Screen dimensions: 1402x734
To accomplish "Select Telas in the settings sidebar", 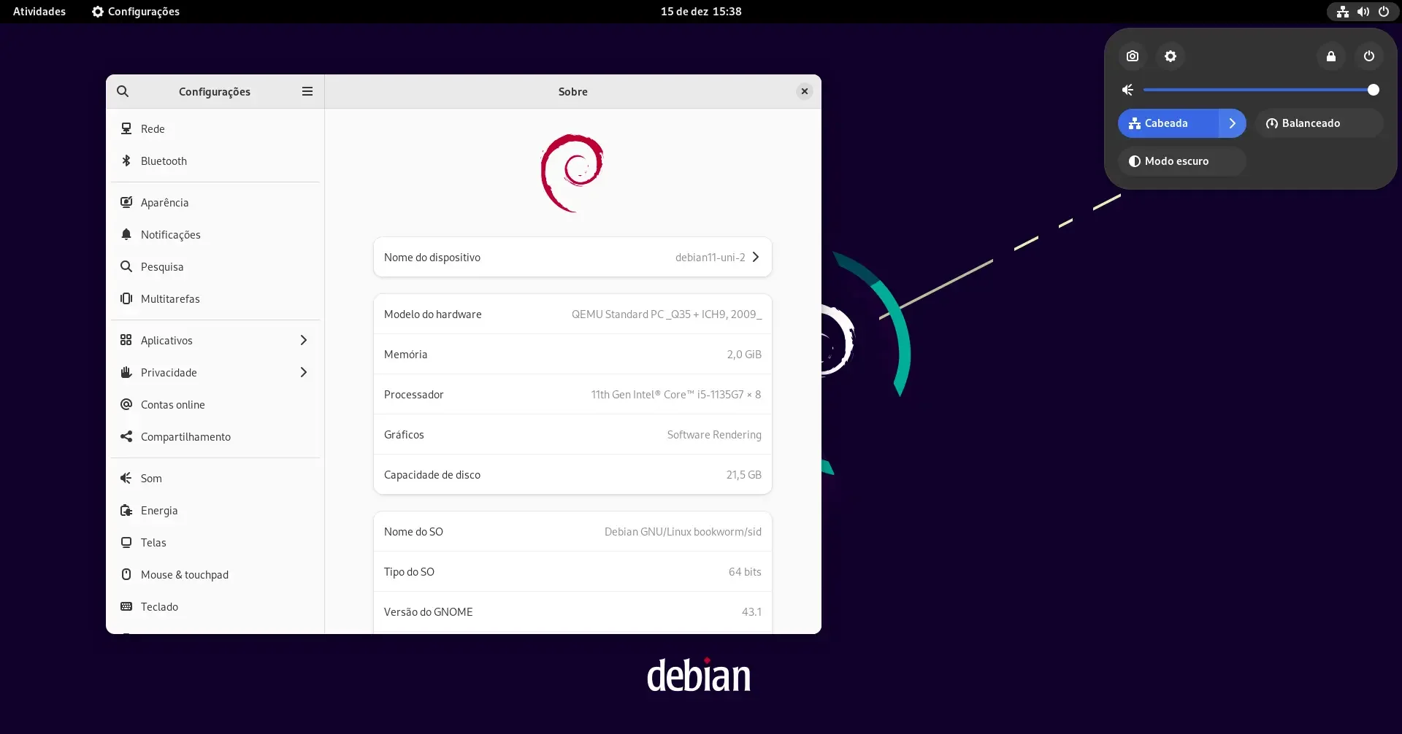I will [x=215, y=542].
